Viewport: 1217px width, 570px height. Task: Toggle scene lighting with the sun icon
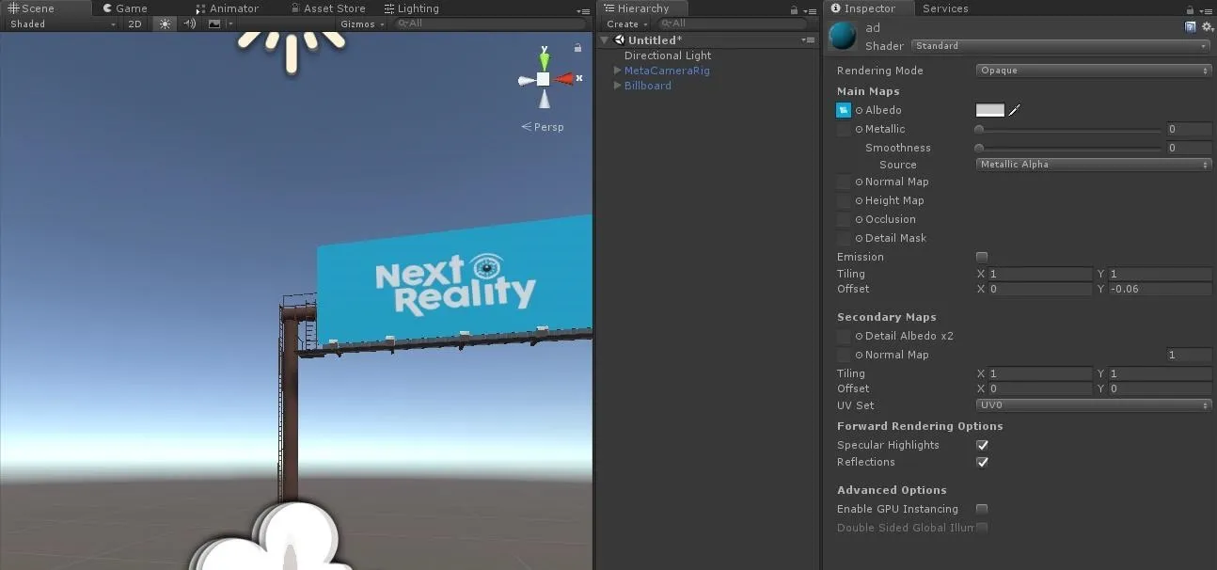click(x=166, y=24)
